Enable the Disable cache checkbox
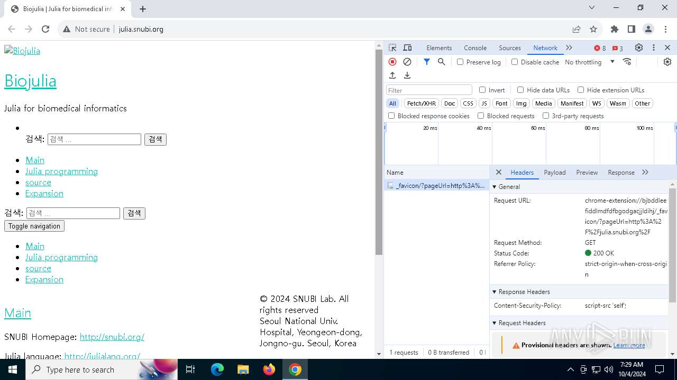This screenshot has width=677, height=380. pyautogui.click(x=515, y=62)
